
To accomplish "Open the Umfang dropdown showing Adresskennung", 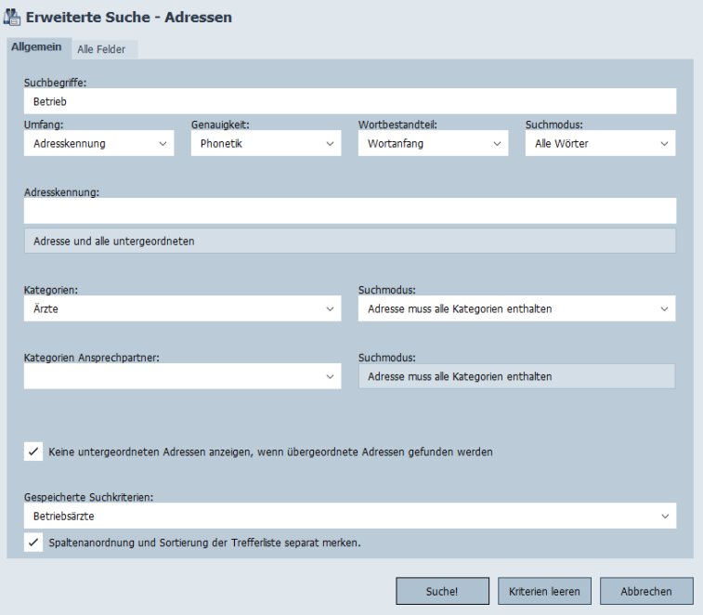I will [98, 144].
